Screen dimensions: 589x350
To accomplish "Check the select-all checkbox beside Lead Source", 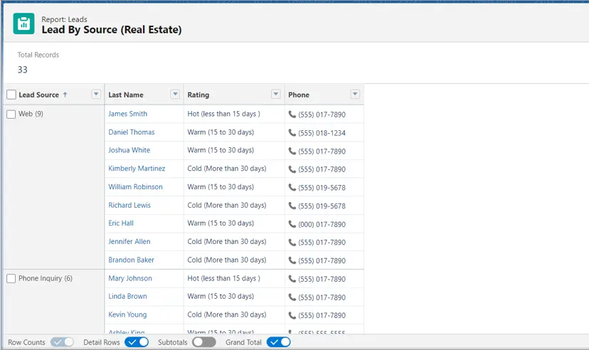I will pos(11,95).
